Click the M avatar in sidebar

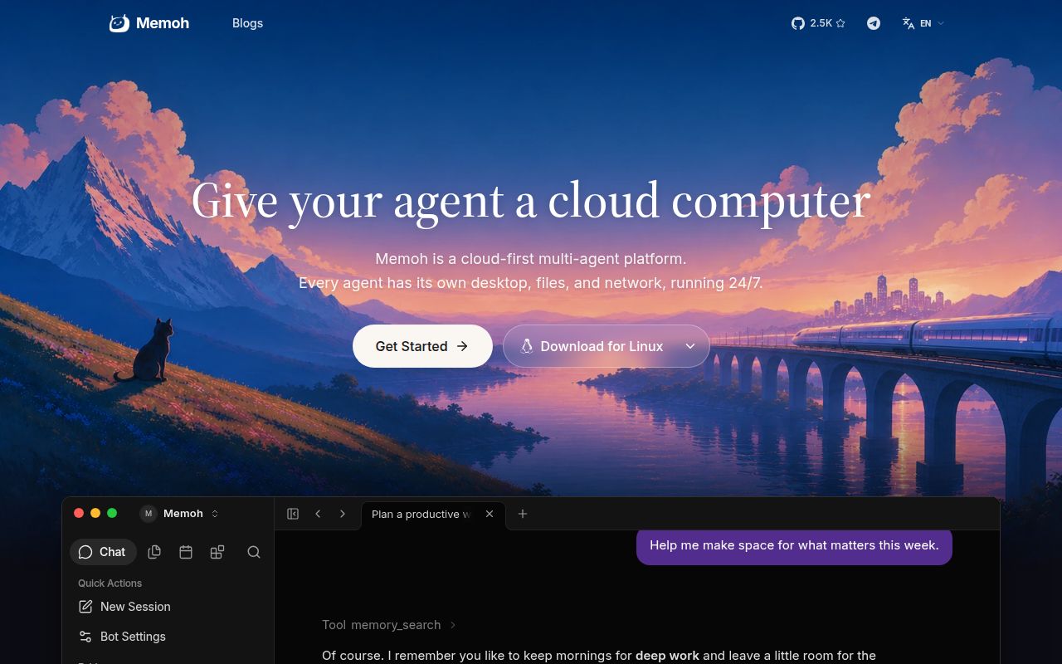point(149,514)
